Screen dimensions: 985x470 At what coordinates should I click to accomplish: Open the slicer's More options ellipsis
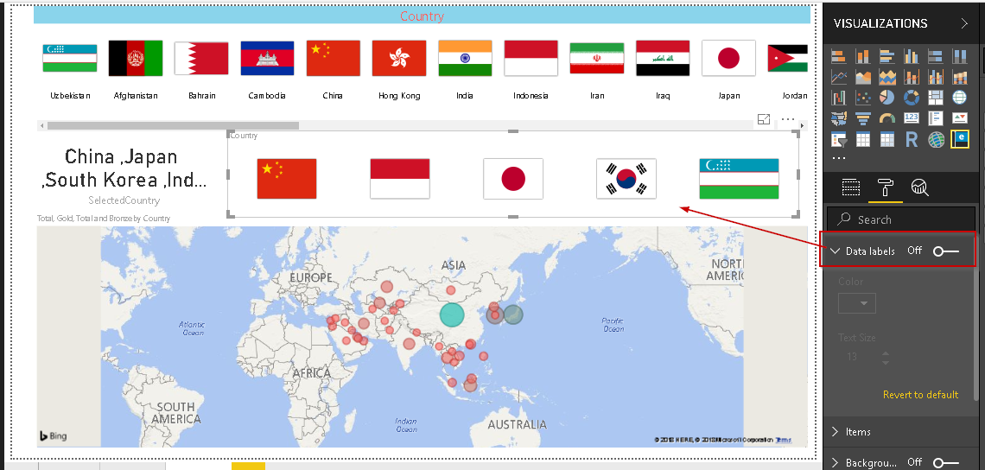(x=788, y=119)
